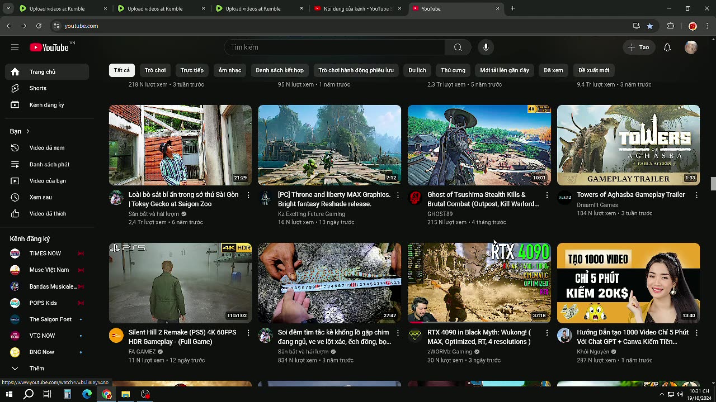
Task: Open The Saigon Post channel
Action: click(x=47, y=319)
